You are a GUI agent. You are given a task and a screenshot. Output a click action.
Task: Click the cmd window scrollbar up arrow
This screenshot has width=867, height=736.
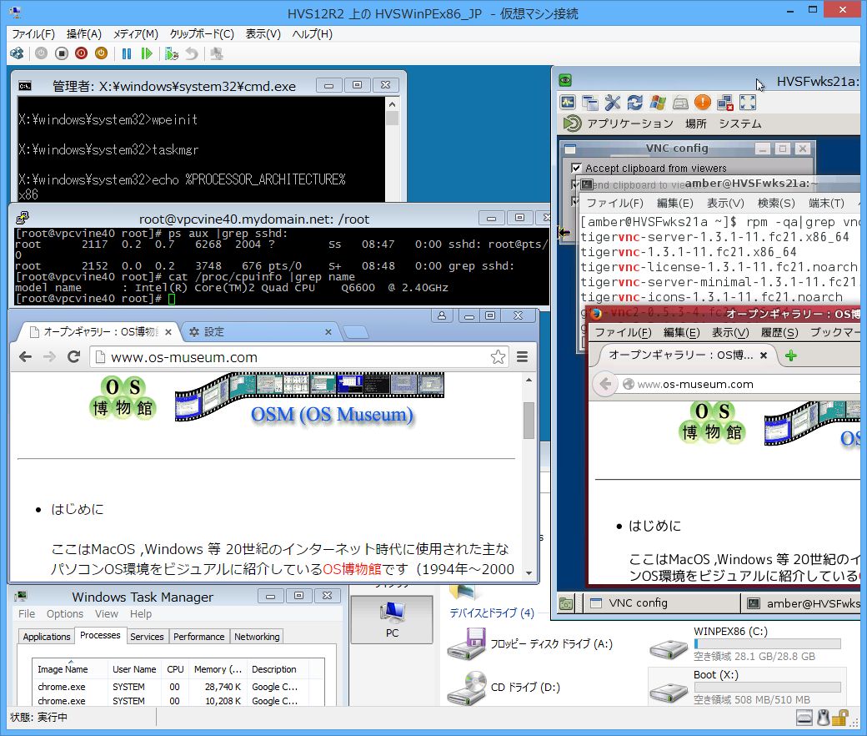pyautogui.click(x=392, y=104)
